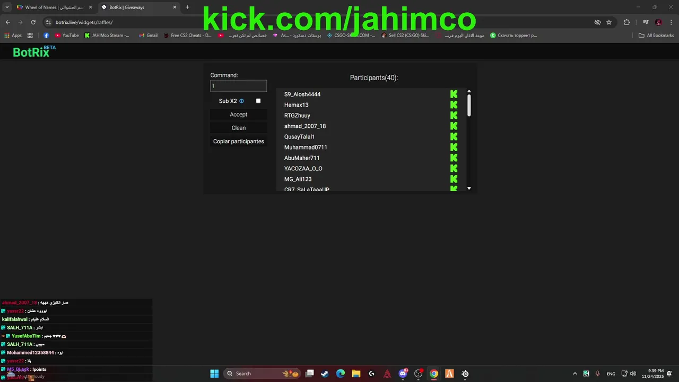Open Discord from the taskbar
This screenshot has height=382, width=679.
click(x=403, y=374)
